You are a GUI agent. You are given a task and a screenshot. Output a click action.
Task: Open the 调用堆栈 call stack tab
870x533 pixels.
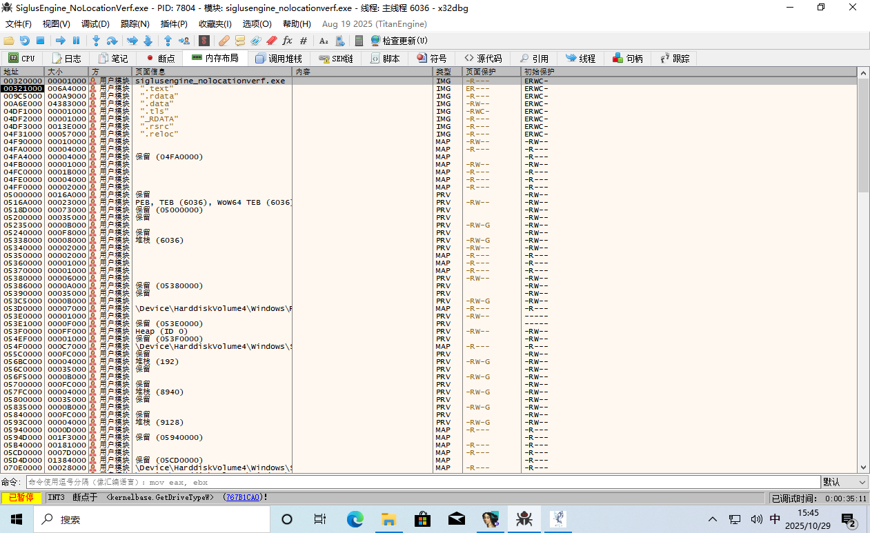[278, 59]
